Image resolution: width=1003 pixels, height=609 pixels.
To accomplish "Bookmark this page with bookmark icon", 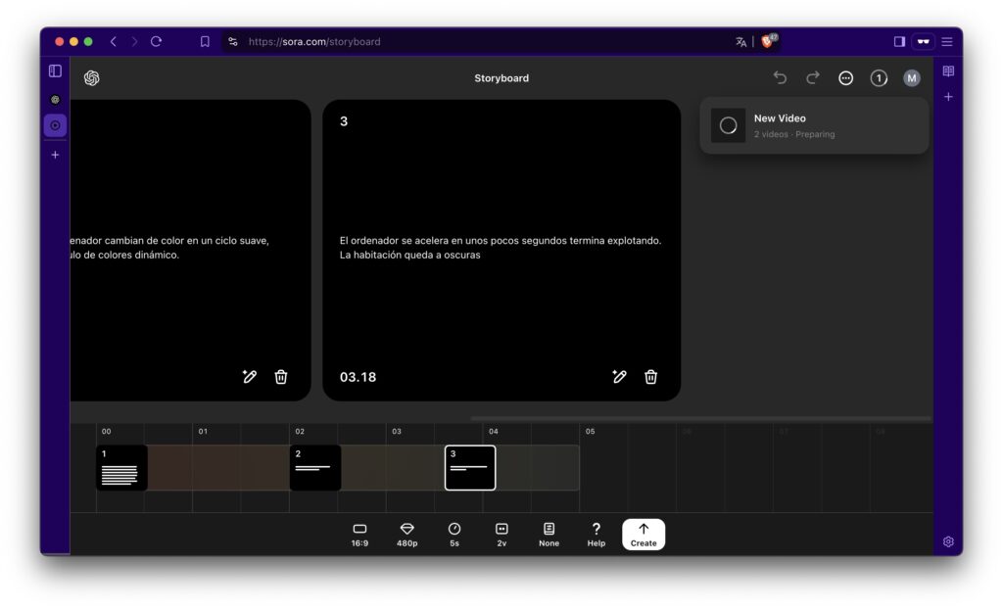I will [205, 41].
